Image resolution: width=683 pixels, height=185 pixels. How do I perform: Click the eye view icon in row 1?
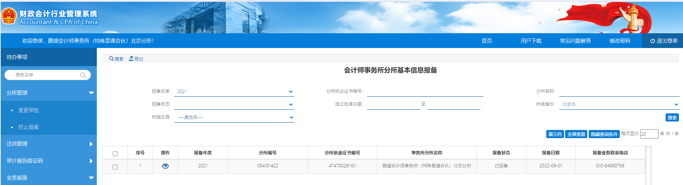[x=165, y=166]
